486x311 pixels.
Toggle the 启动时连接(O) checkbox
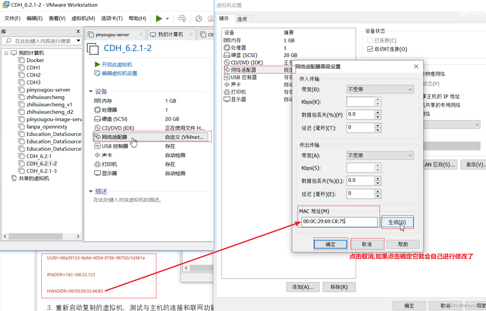(370, 49)
